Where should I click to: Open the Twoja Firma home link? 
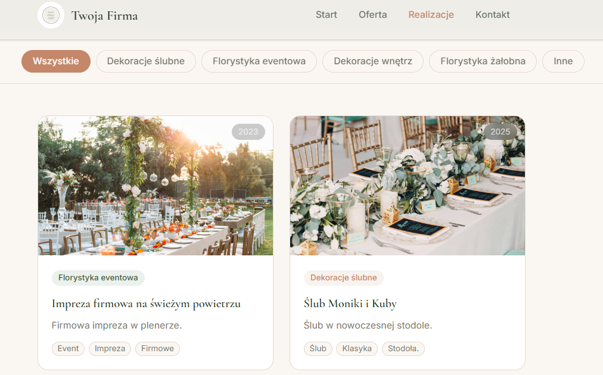pyautogui.click(x=104, y=15)
